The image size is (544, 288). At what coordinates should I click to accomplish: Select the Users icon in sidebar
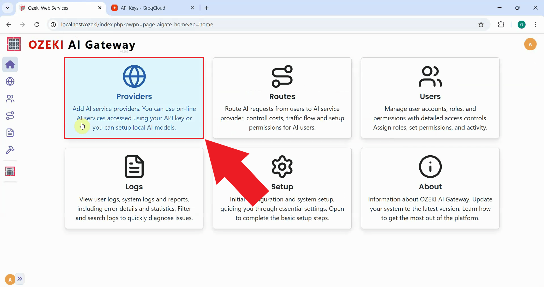[10, 98]
